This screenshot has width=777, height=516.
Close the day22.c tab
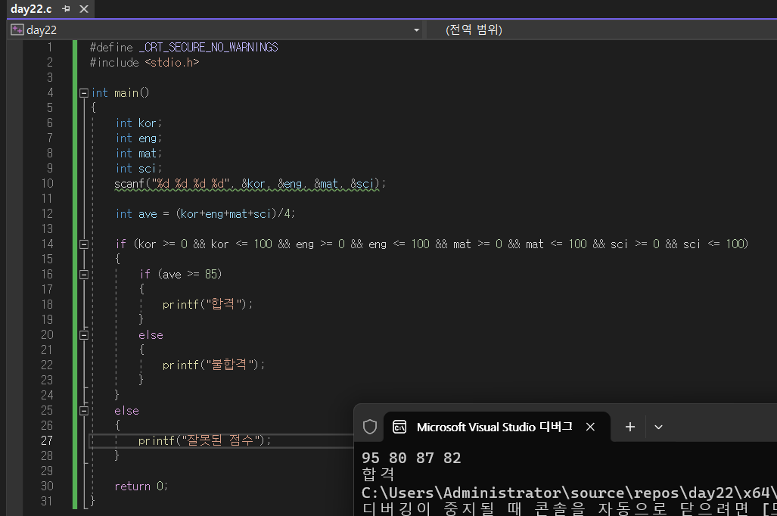pos(84,9)
